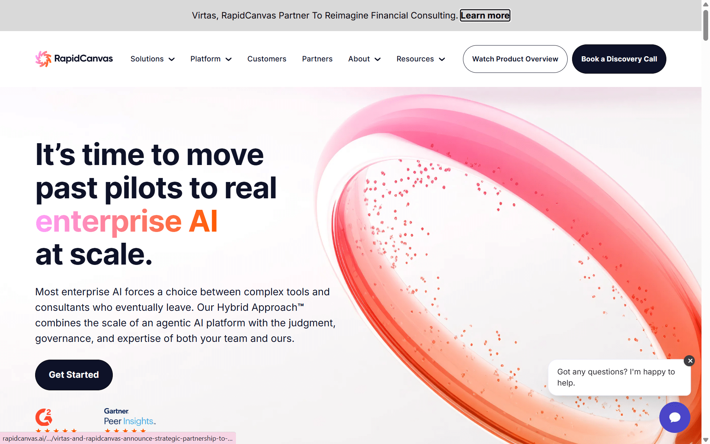Image resolution: width=710 pixels, height=444 pixels.
Task: Open the chat widget bubble
Action: pyautogui.click(x=674, y=417)
